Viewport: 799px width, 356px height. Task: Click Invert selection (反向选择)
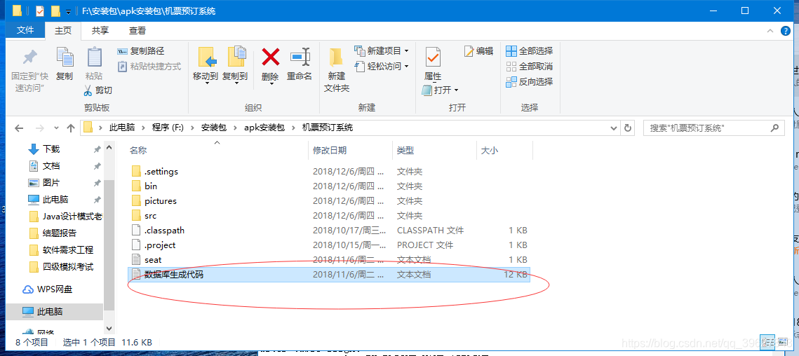[529, 81]
